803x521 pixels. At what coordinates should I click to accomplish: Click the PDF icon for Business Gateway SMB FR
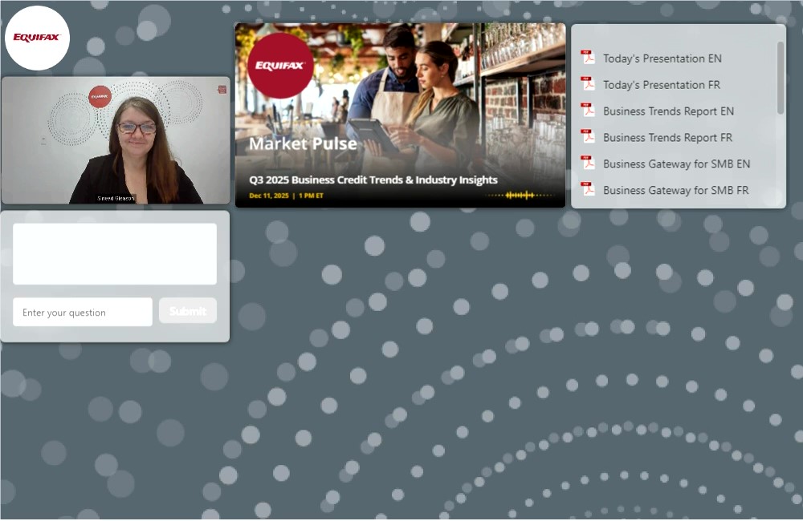tap(588, 190)
